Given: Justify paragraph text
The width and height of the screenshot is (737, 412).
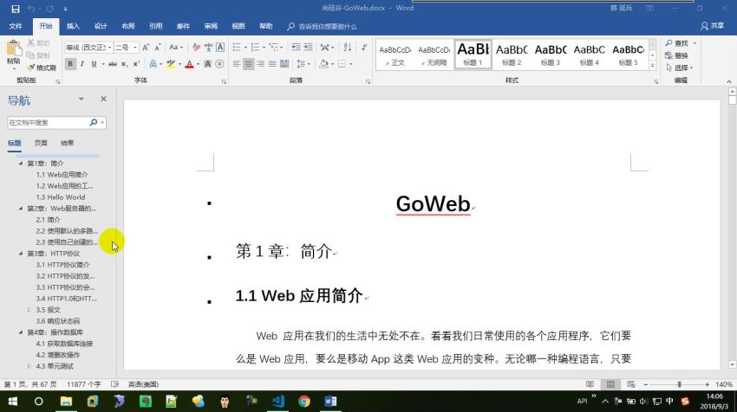Looking at the screenshot, I should click(x=272, y=64).
